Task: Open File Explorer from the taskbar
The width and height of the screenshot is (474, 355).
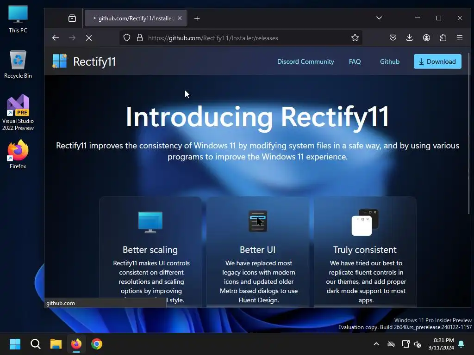Action: point(56,344)
